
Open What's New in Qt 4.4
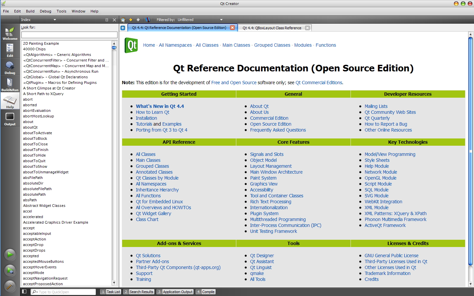(x=160, y=106)
